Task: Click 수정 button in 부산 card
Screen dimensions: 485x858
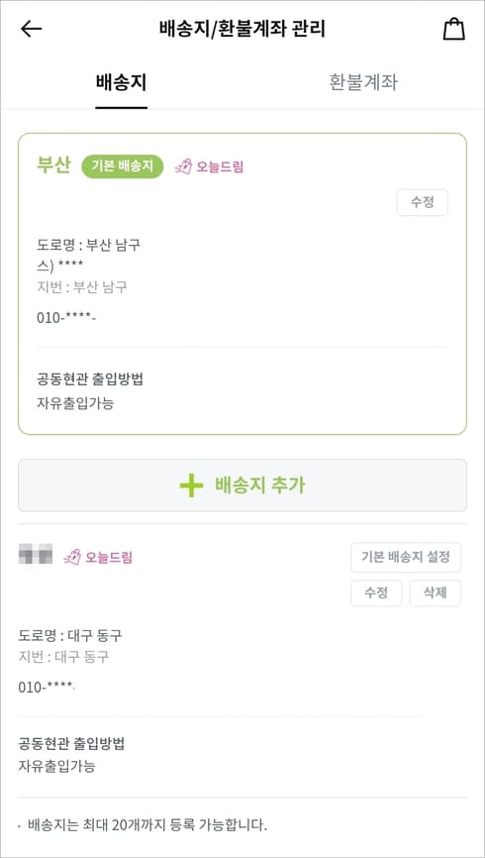Action: click(x=422, y=202)
